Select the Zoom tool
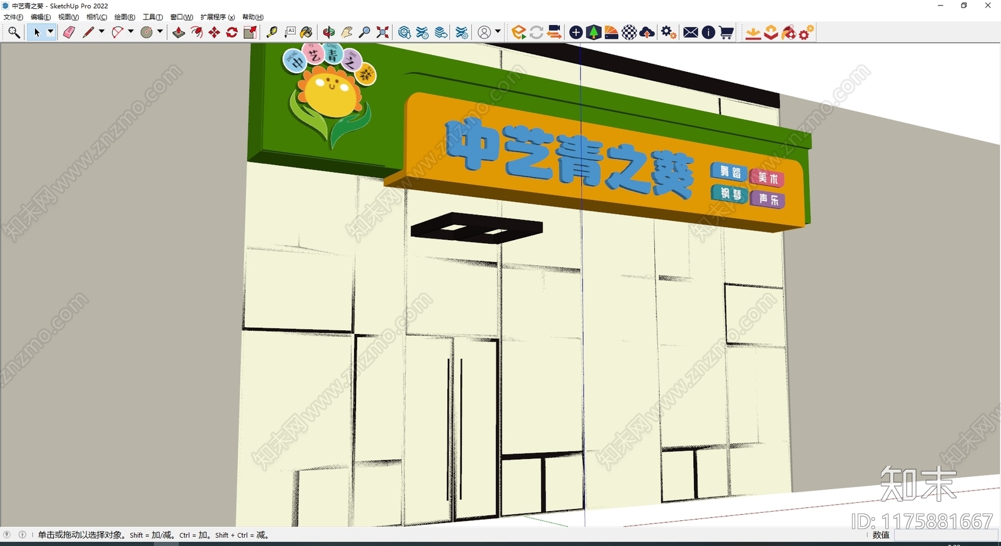 pyautogui.click(x=365, y=33)
